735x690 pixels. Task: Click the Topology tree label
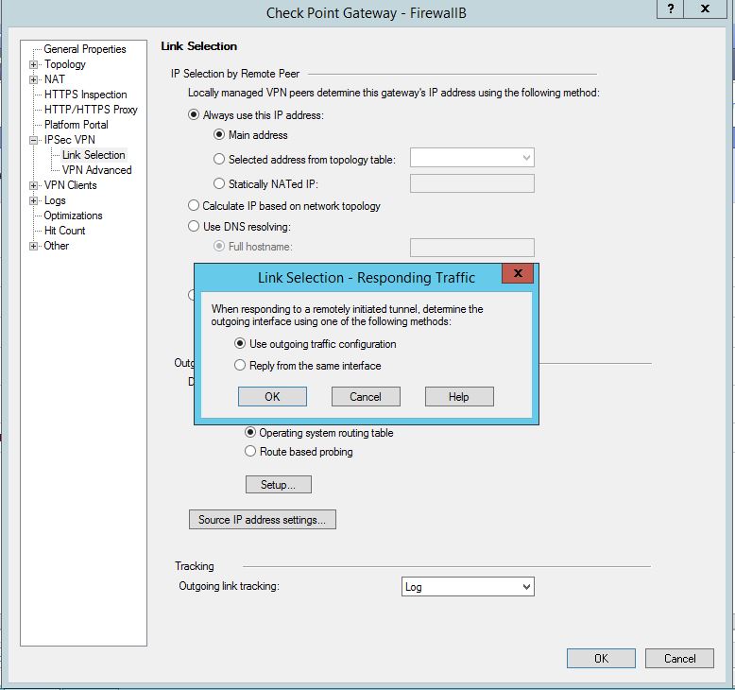65,64
